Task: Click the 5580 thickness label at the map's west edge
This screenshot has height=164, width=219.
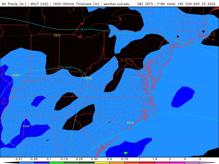Action: [x=16, y=75]
